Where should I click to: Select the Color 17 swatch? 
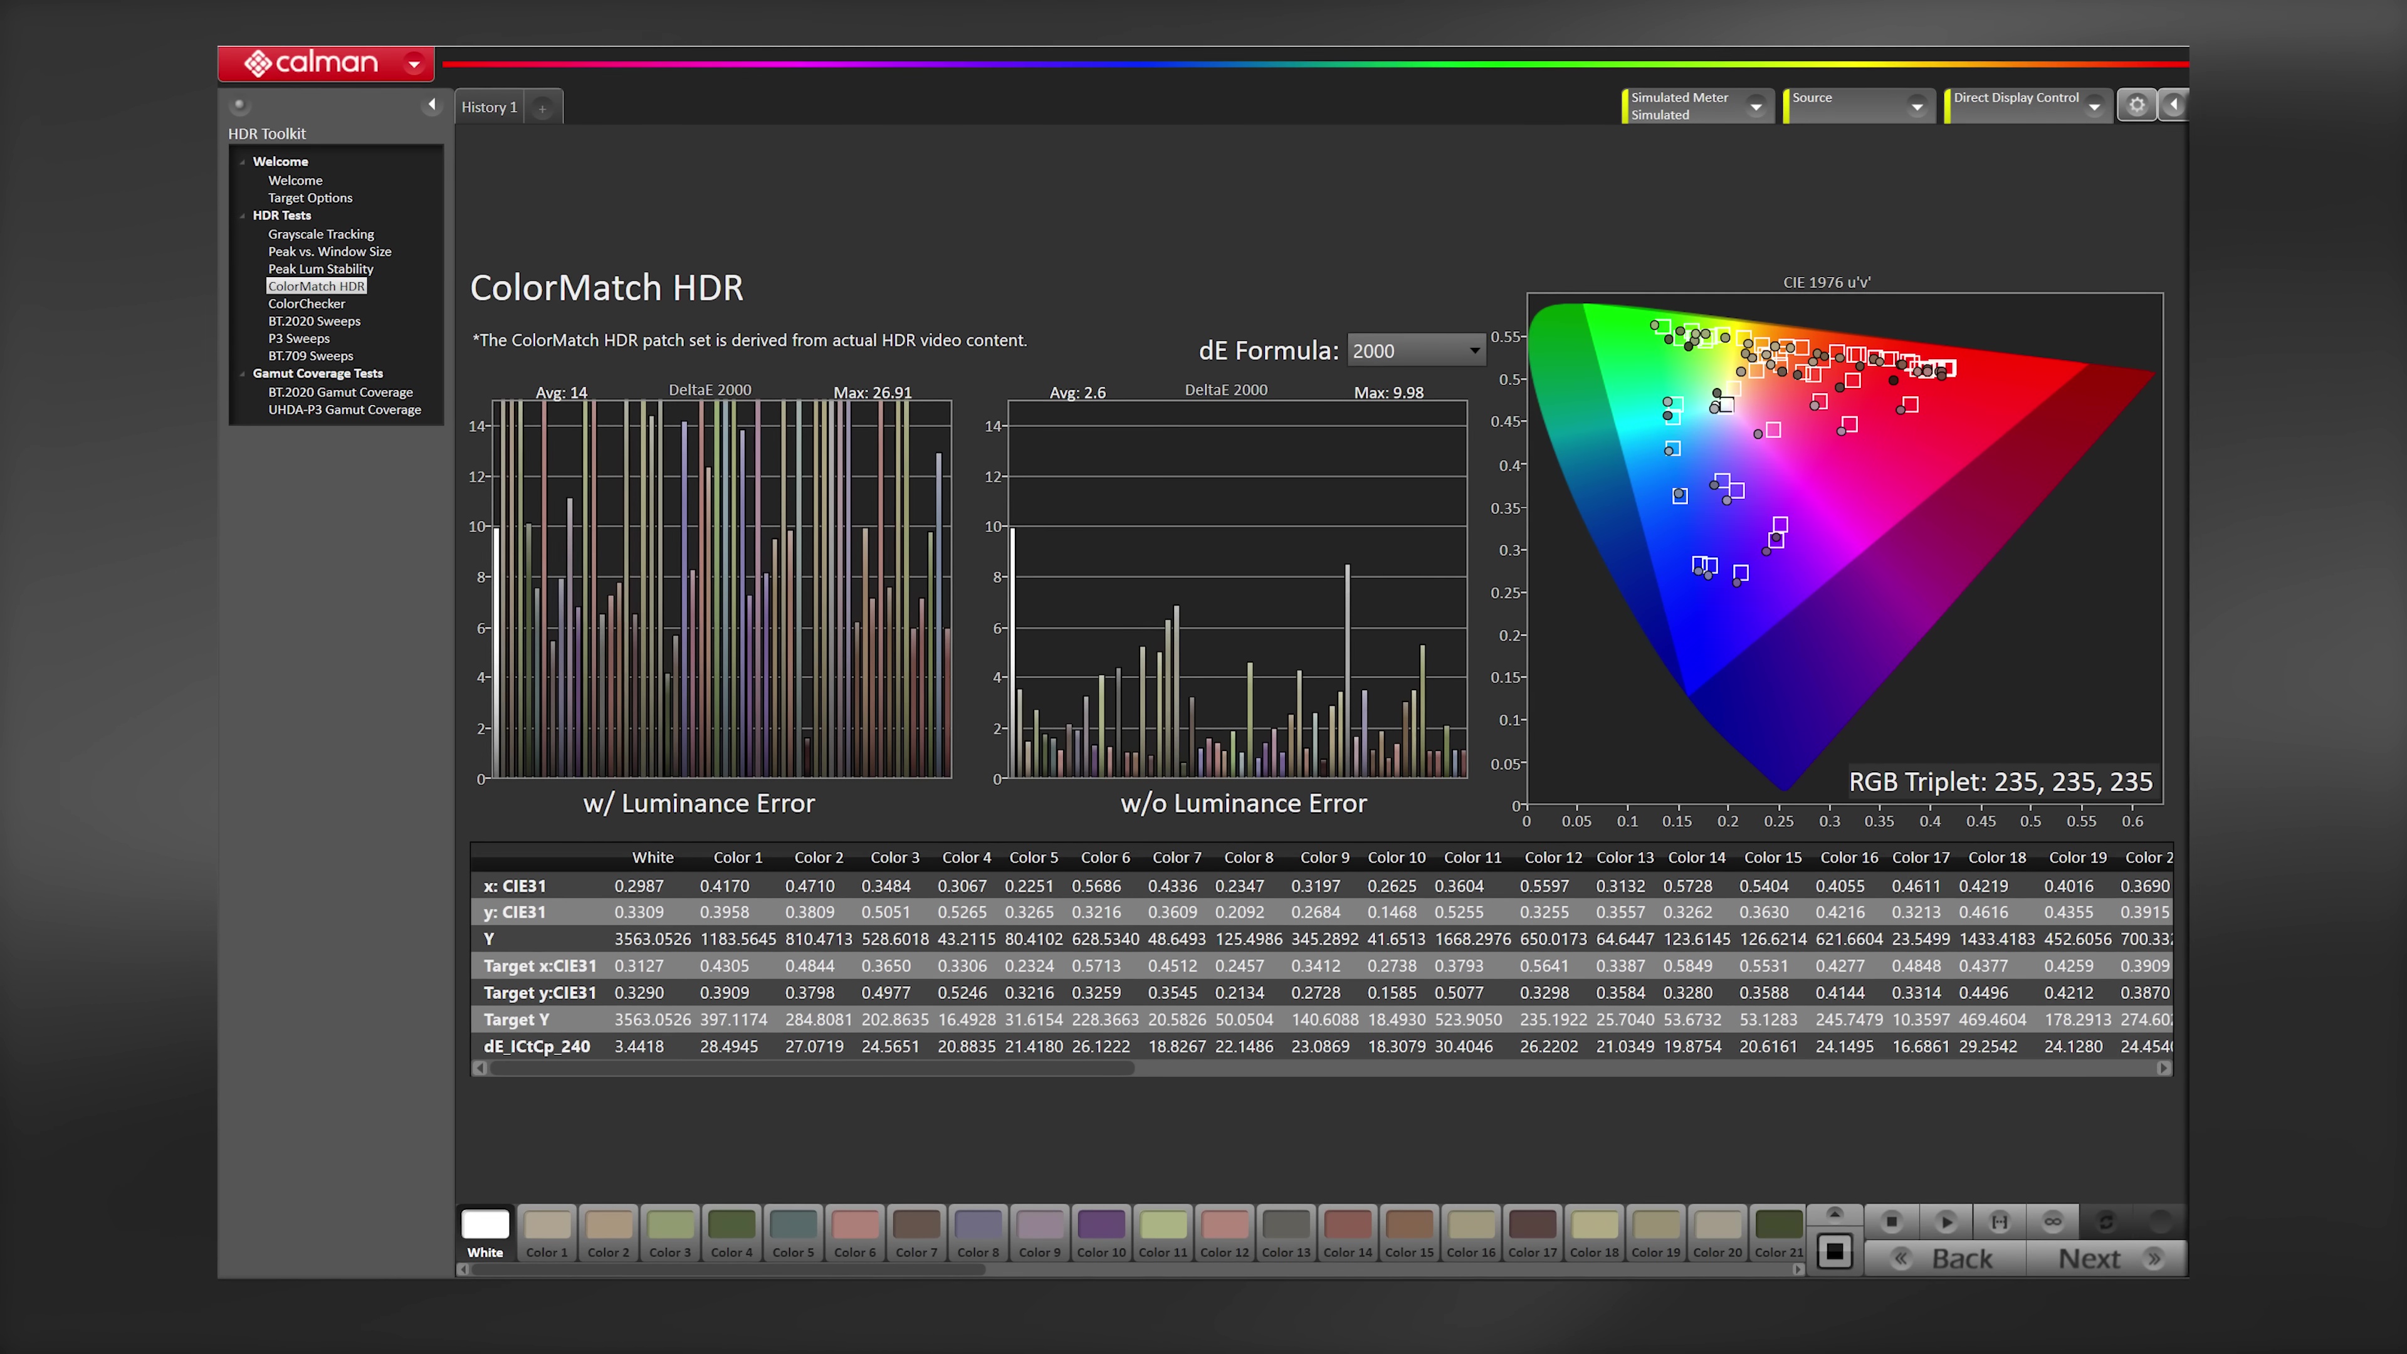1533,1234
